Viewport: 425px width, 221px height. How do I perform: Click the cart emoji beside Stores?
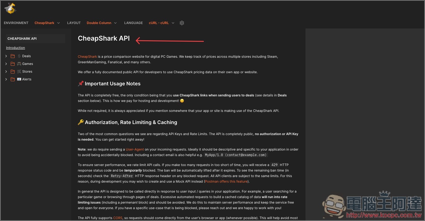19,72
